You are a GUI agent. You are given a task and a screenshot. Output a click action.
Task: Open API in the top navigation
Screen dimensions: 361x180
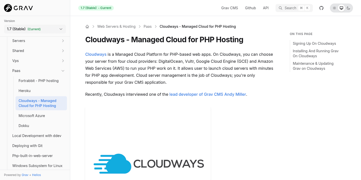tap(266, 8)
